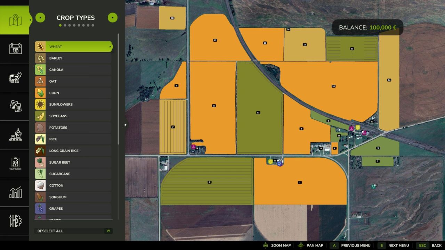Enable the Sunflowers crop filter
This screenshot has height=250, width=445.
73,104
